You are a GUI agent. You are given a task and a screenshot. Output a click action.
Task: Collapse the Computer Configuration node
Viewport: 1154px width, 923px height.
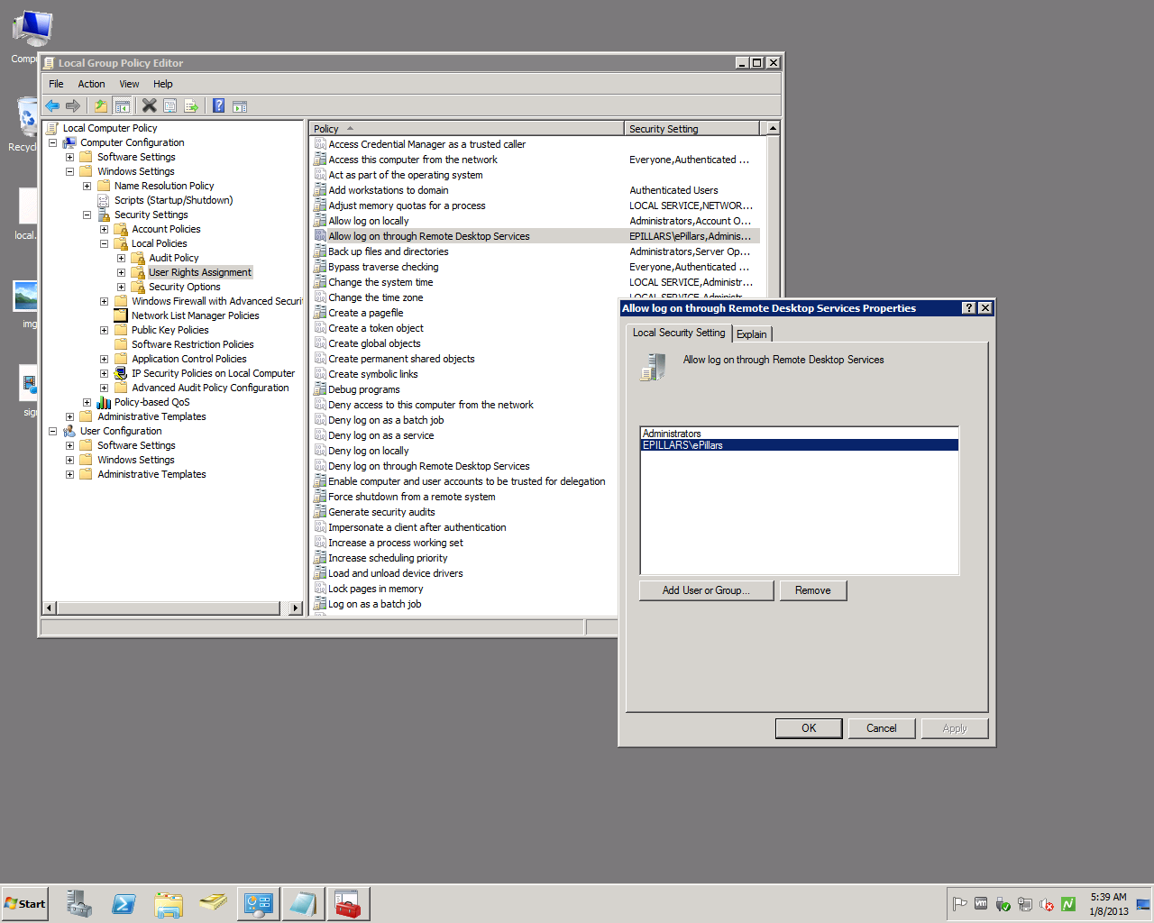(52, 142)
